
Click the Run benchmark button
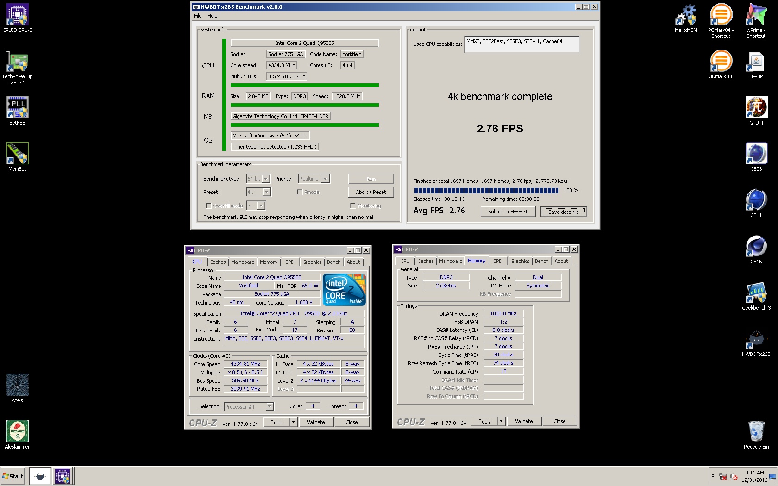[x=371, y=179]
